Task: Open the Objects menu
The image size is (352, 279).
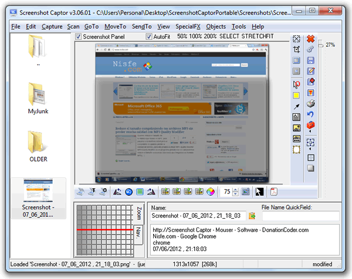Action: (x=216, y=26)
